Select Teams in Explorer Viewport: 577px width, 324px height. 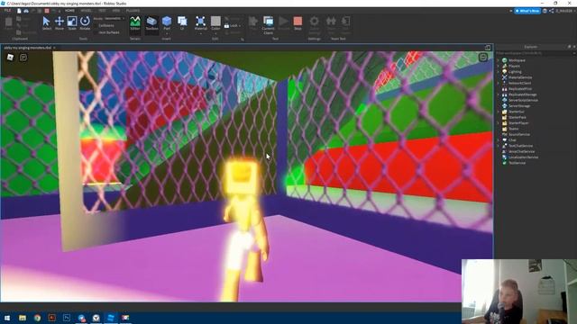tap(513, 129)
